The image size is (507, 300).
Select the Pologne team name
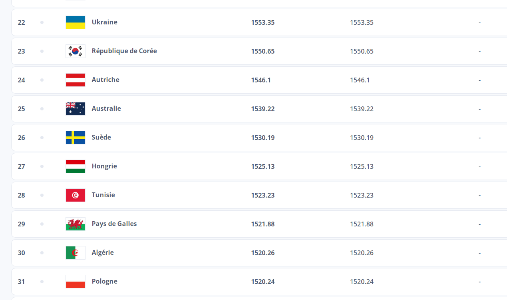click(x=104, y=282)
